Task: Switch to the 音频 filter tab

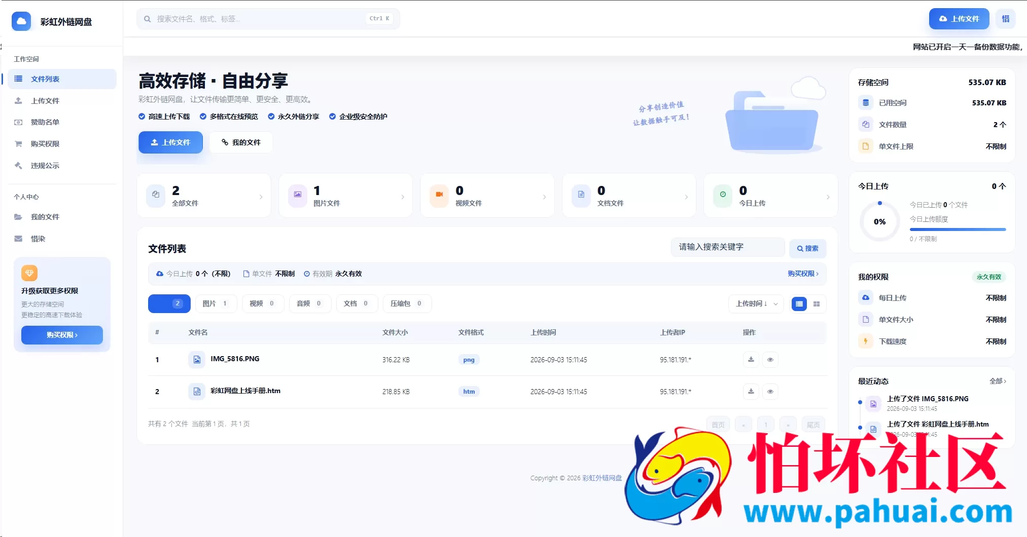Action: click(x=309, y=303)
